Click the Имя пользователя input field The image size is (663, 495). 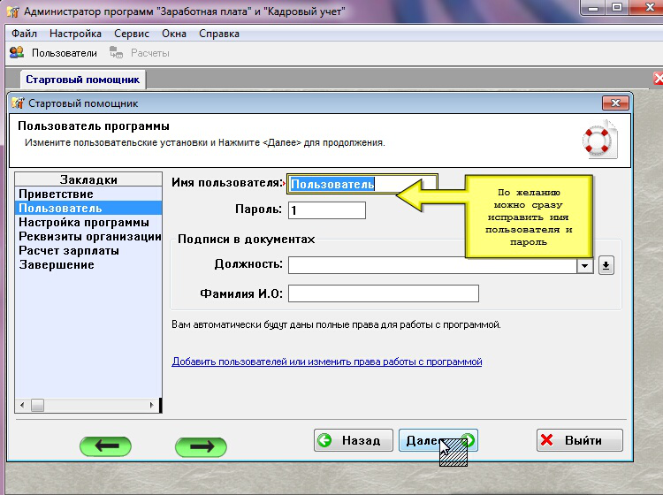click(x=362, y=184)
